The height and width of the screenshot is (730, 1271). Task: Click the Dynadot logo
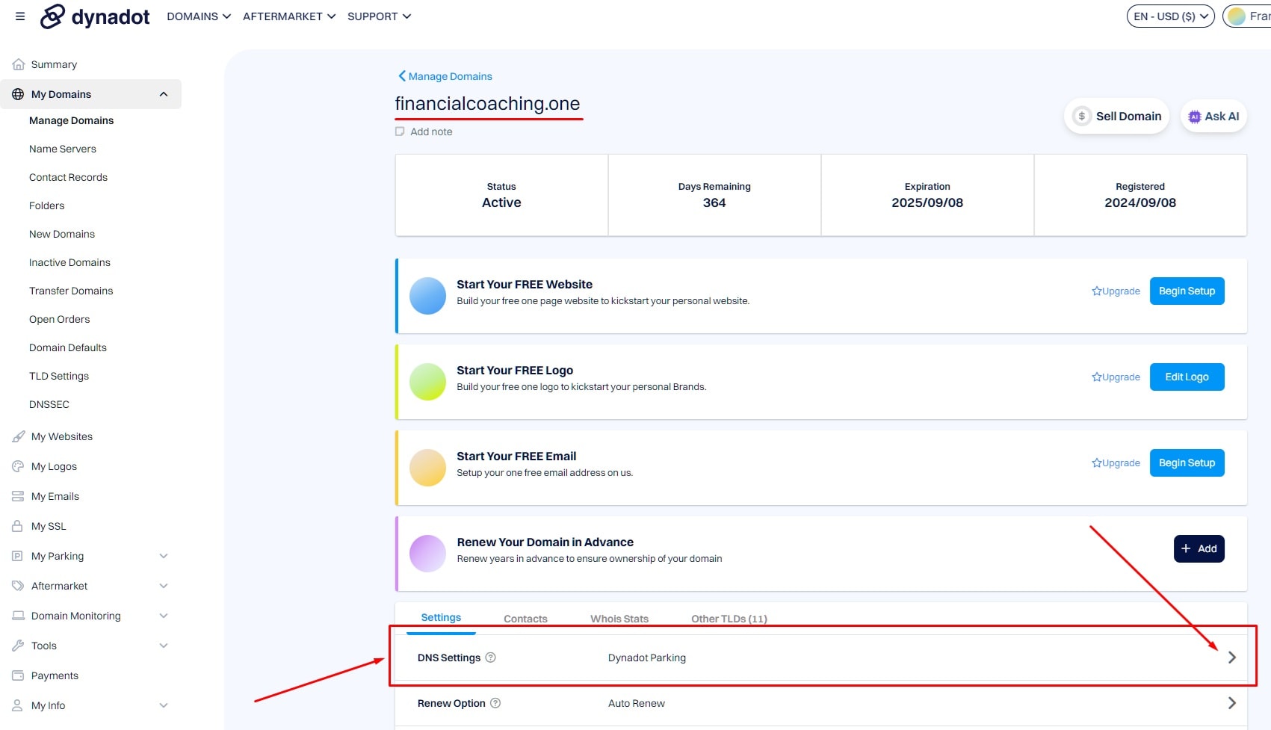pos(95,16)
